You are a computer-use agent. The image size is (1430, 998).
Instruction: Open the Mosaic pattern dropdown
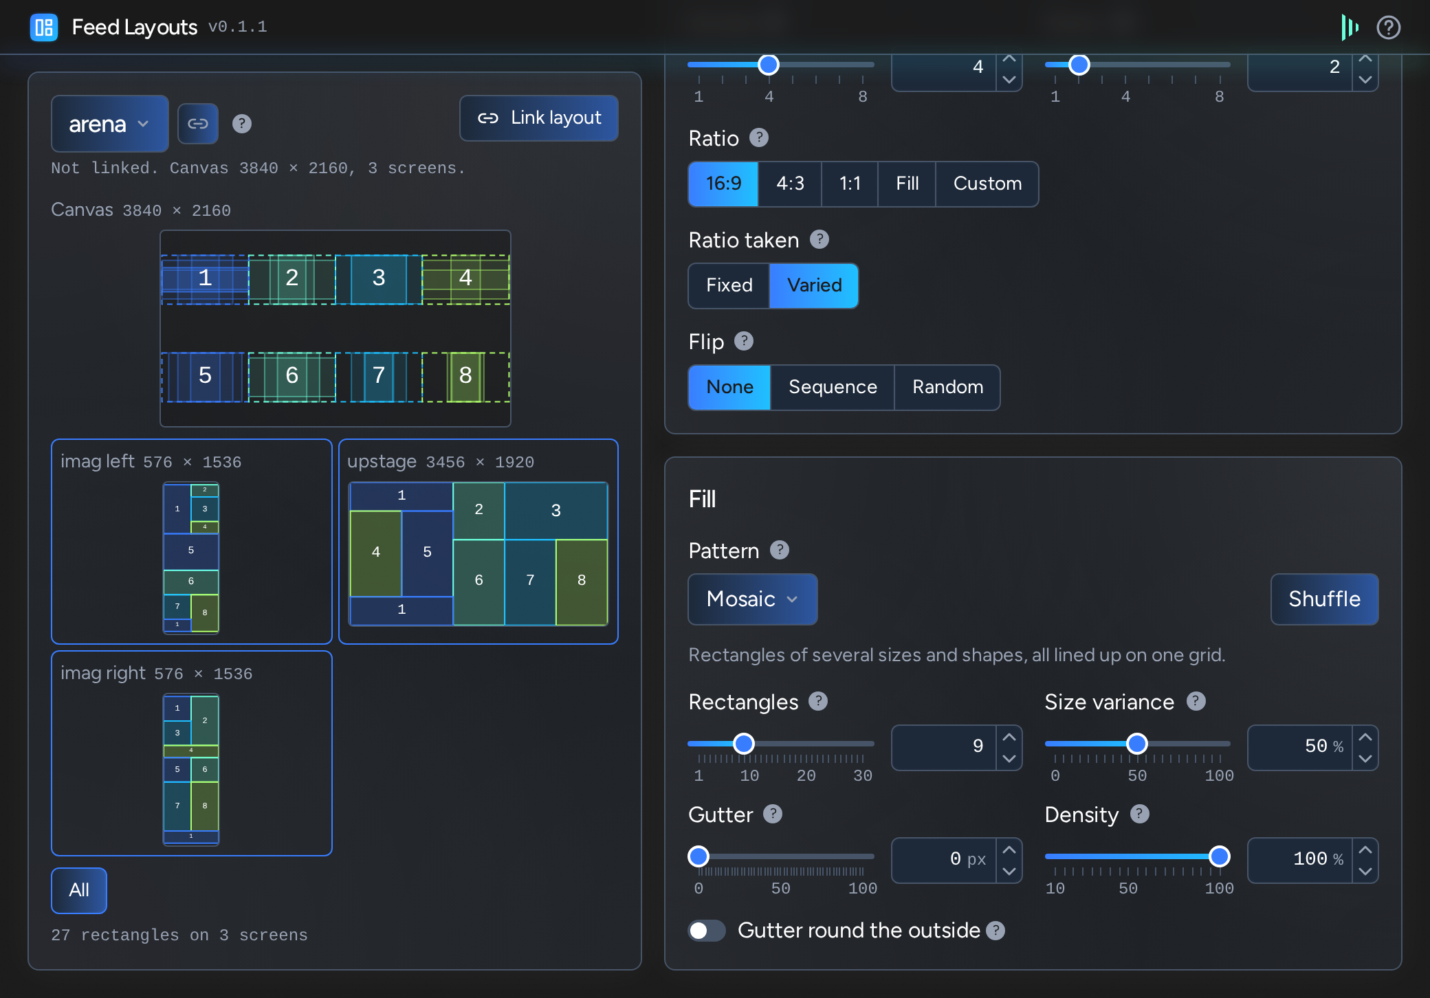[x=753, y=599]
